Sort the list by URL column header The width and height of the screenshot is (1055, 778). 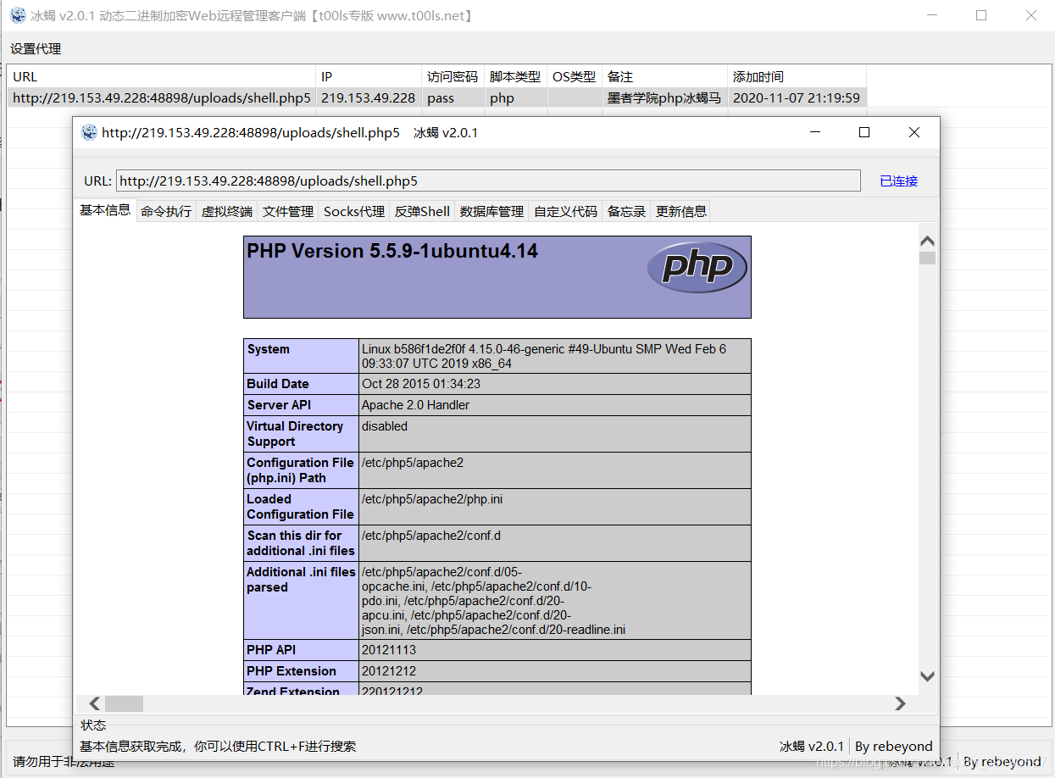click(x=162, y=76)
